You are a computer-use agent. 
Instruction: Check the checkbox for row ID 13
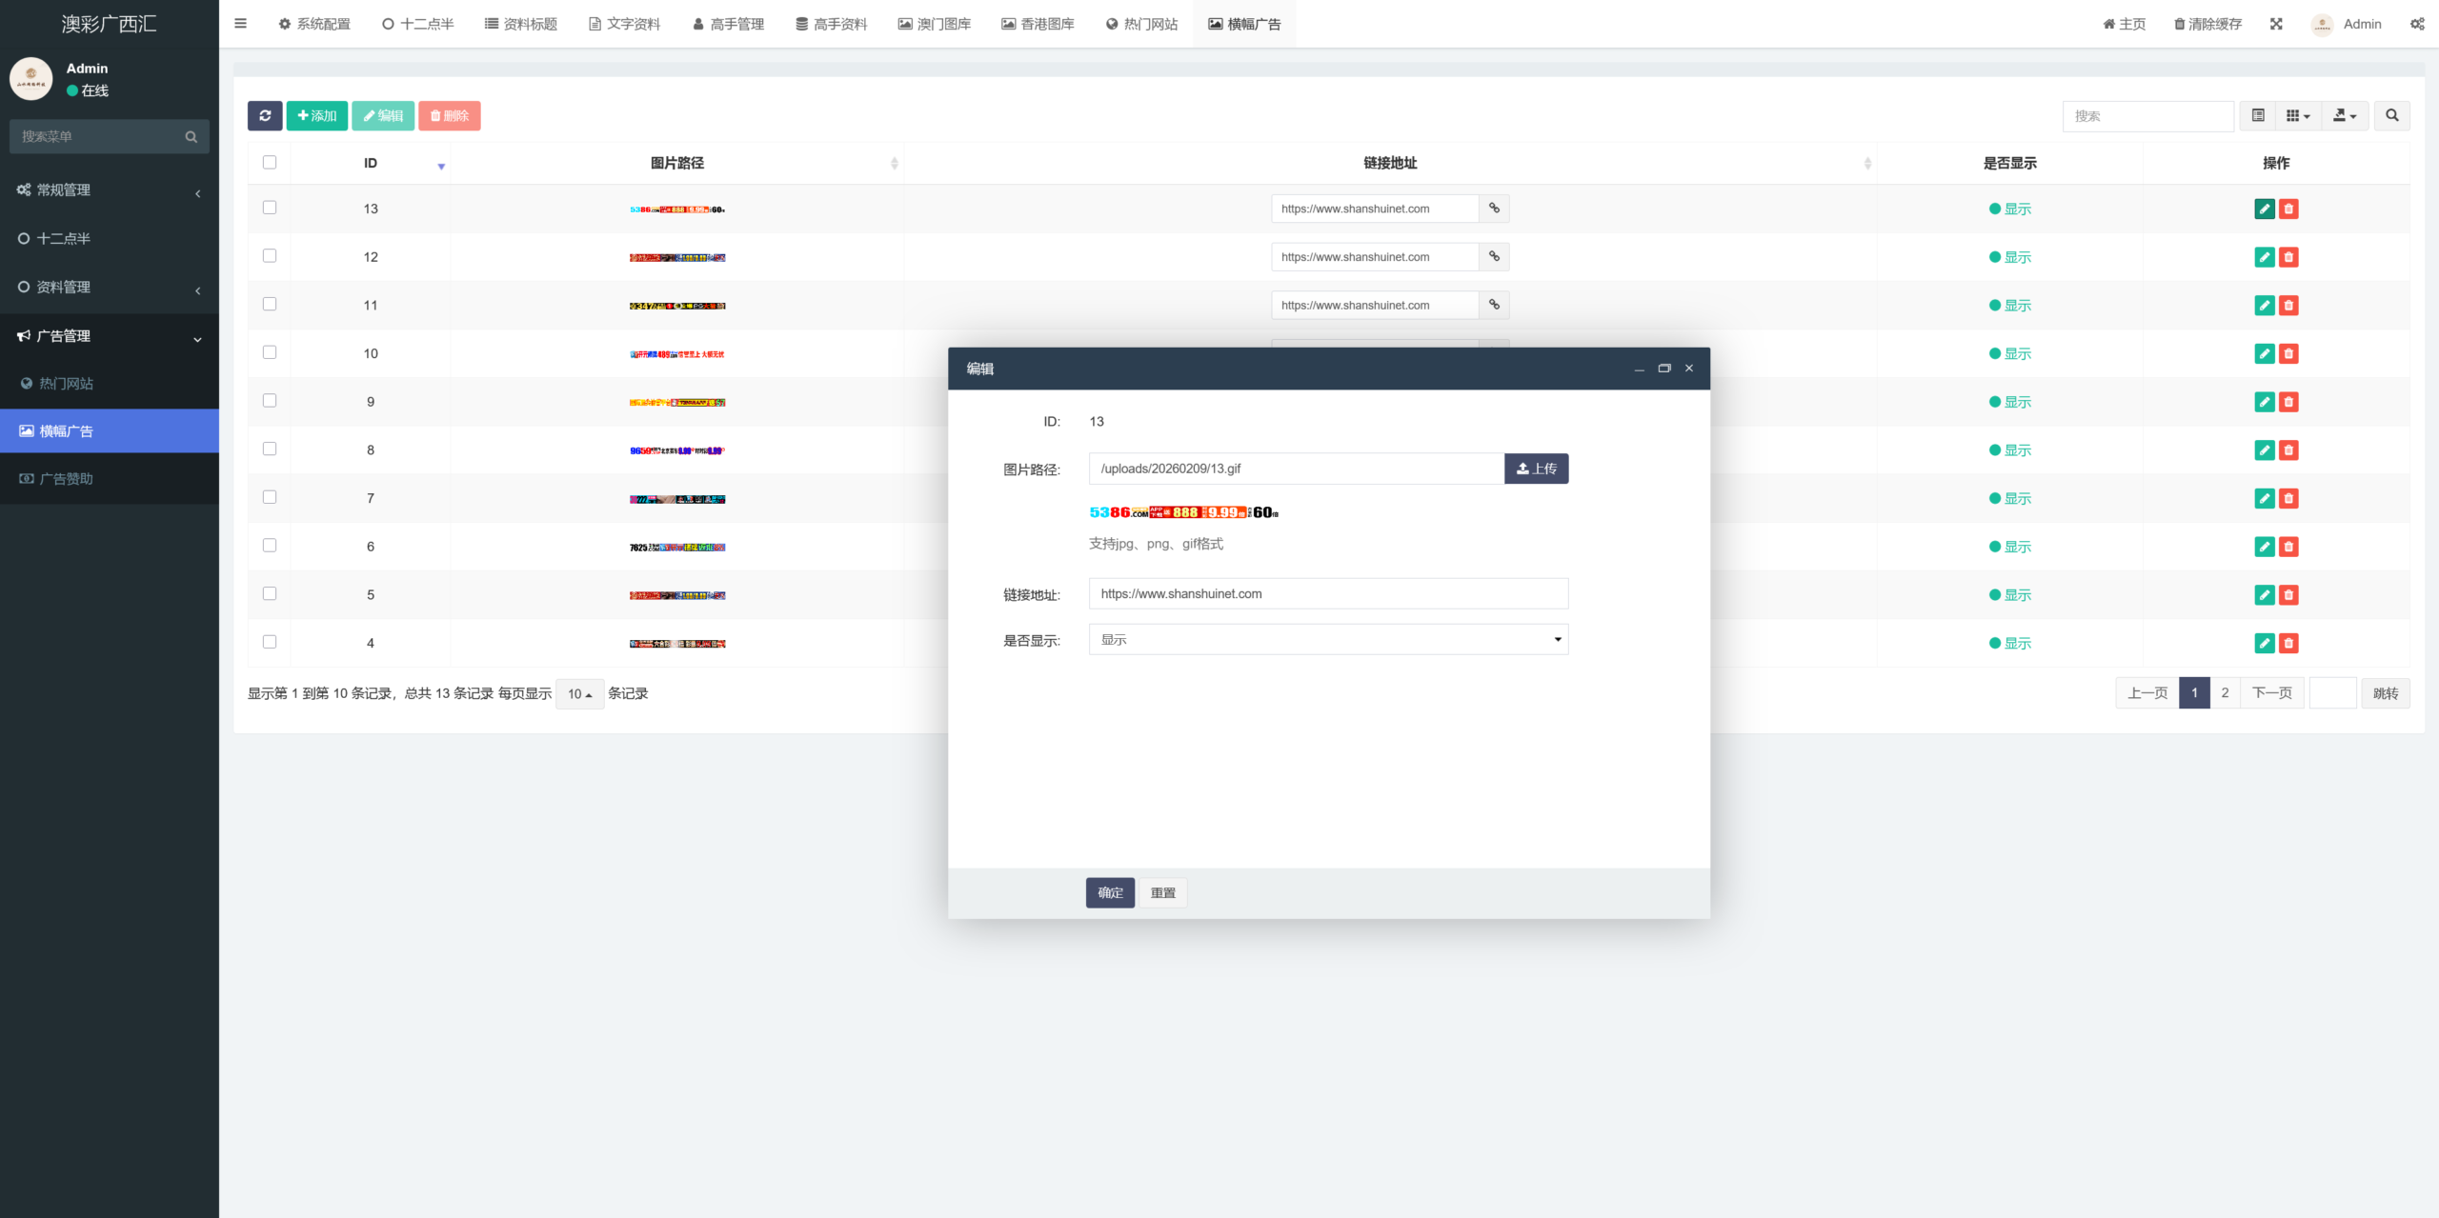pos(270,208)
